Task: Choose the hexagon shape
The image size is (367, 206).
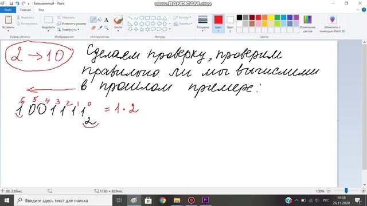Action: tap(147, 23)
